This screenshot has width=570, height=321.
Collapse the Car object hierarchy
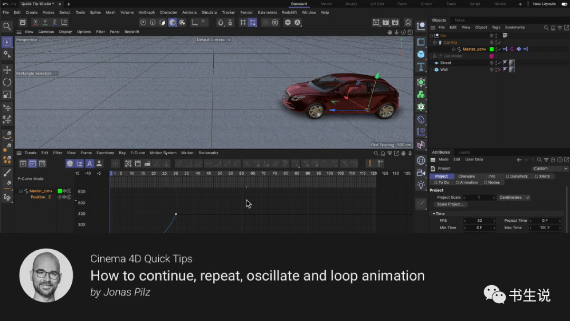point(432,35)
